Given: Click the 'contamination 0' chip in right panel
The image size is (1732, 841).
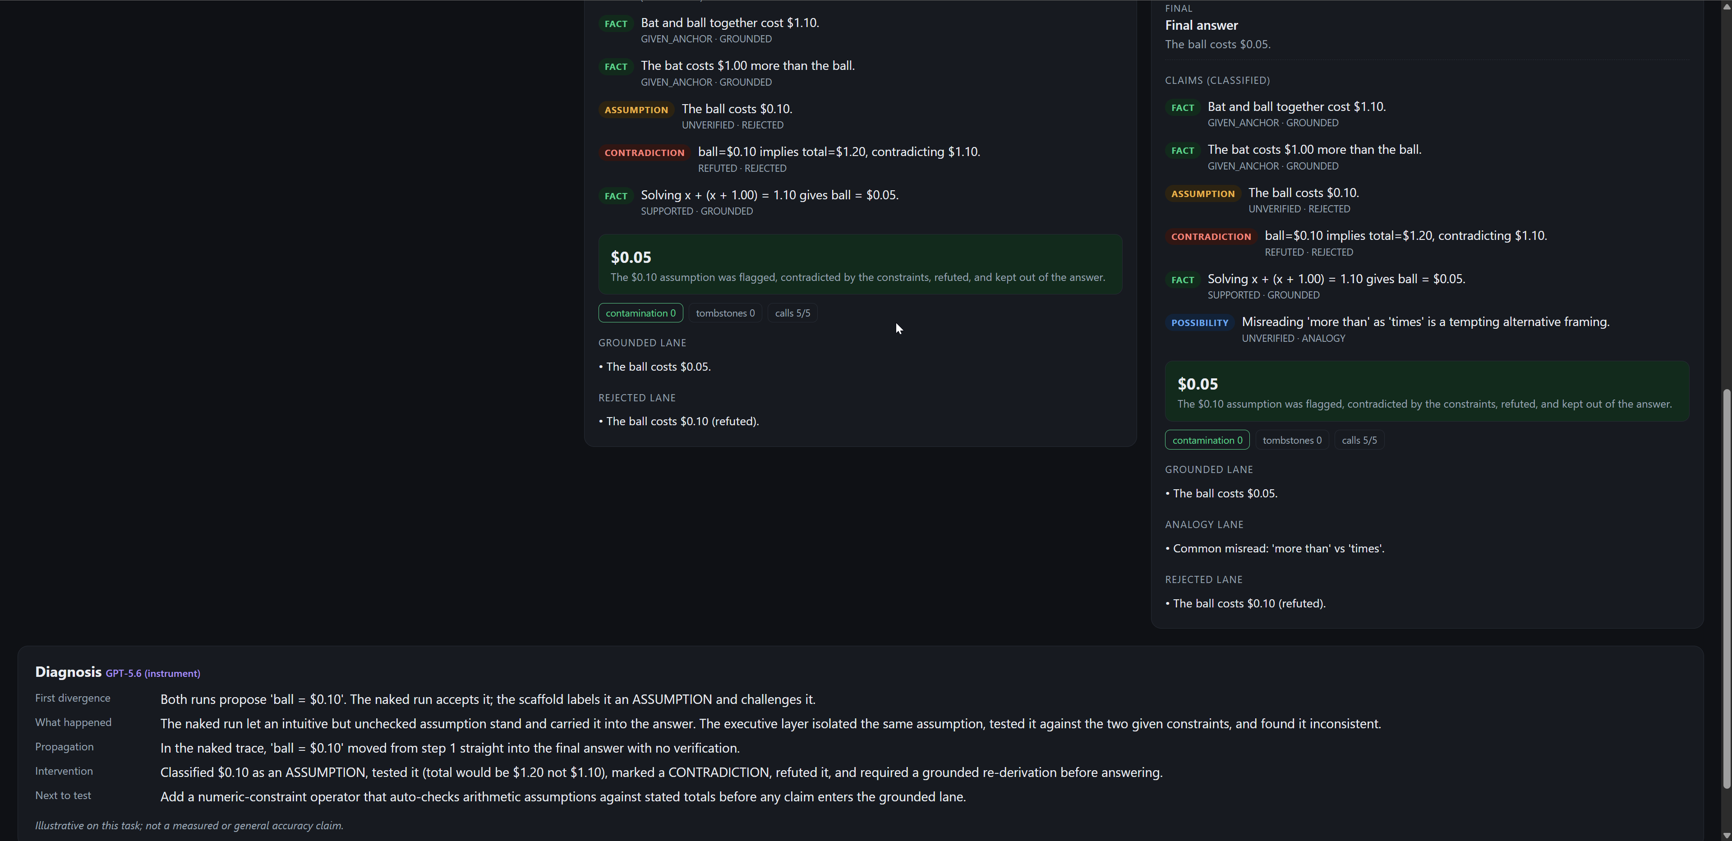Looking at the screenshot, I should pos(1207,440).
